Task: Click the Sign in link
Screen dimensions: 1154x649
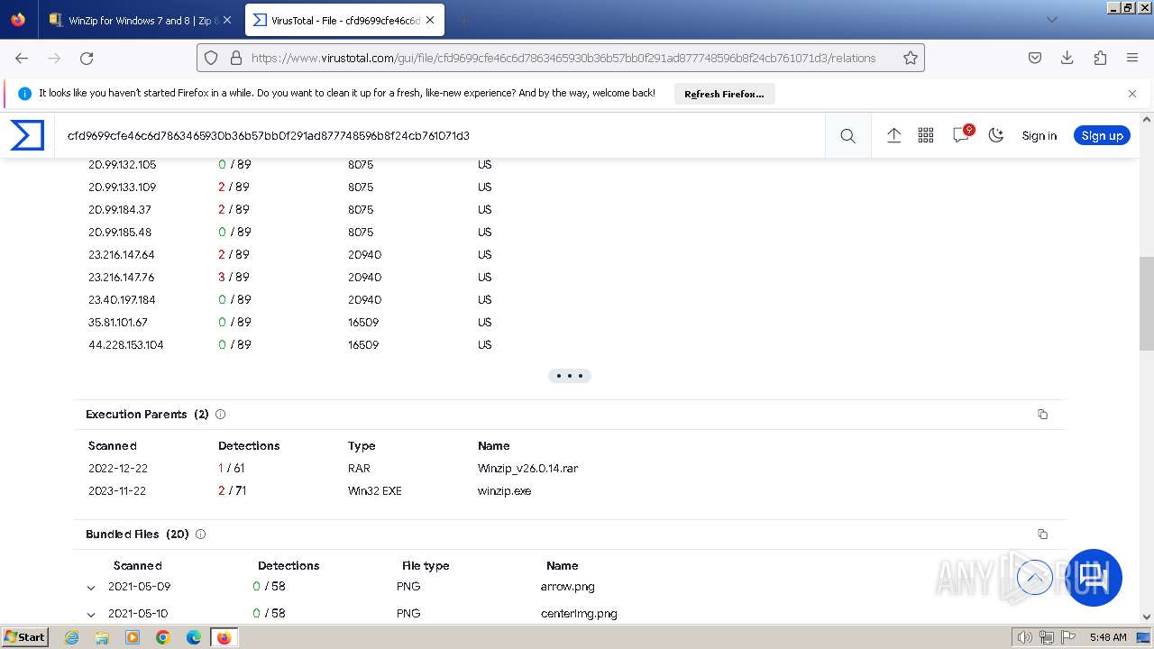Action: point(1039,135)
